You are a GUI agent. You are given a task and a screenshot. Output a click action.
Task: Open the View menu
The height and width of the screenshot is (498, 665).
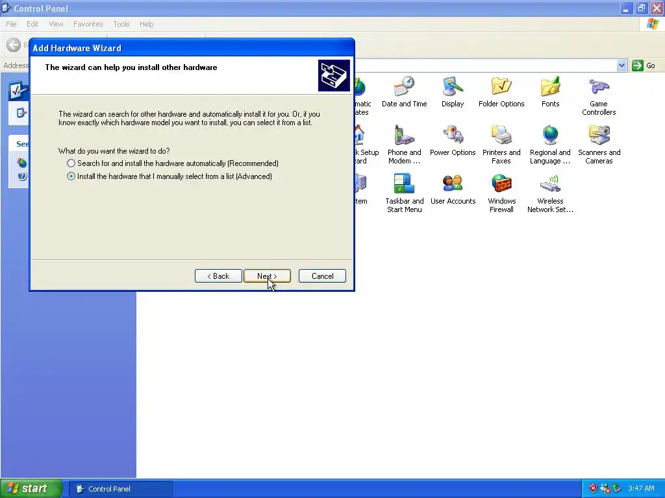click(x=56, y=24)
